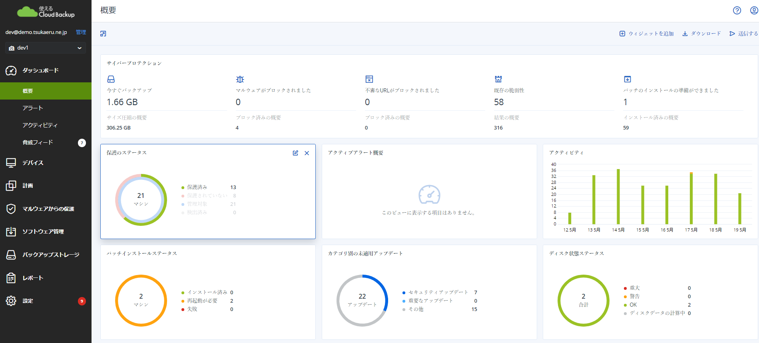Image resolution: width=759 pixels, height=343 pixels.
Task: Toggle 管理対象 legend item in chart
Action: tap(197, 204)
